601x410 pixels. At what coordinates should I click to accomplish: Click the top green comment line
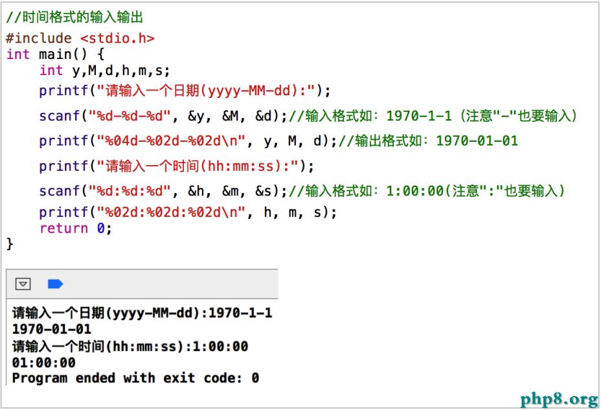74,17
